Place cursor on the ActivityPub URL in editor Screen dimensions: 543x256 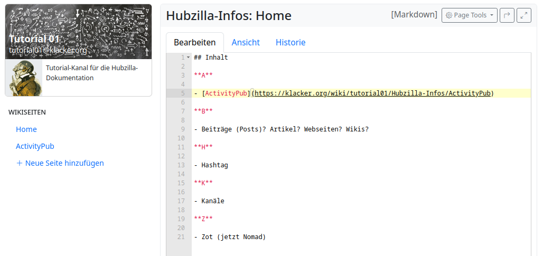373,93
